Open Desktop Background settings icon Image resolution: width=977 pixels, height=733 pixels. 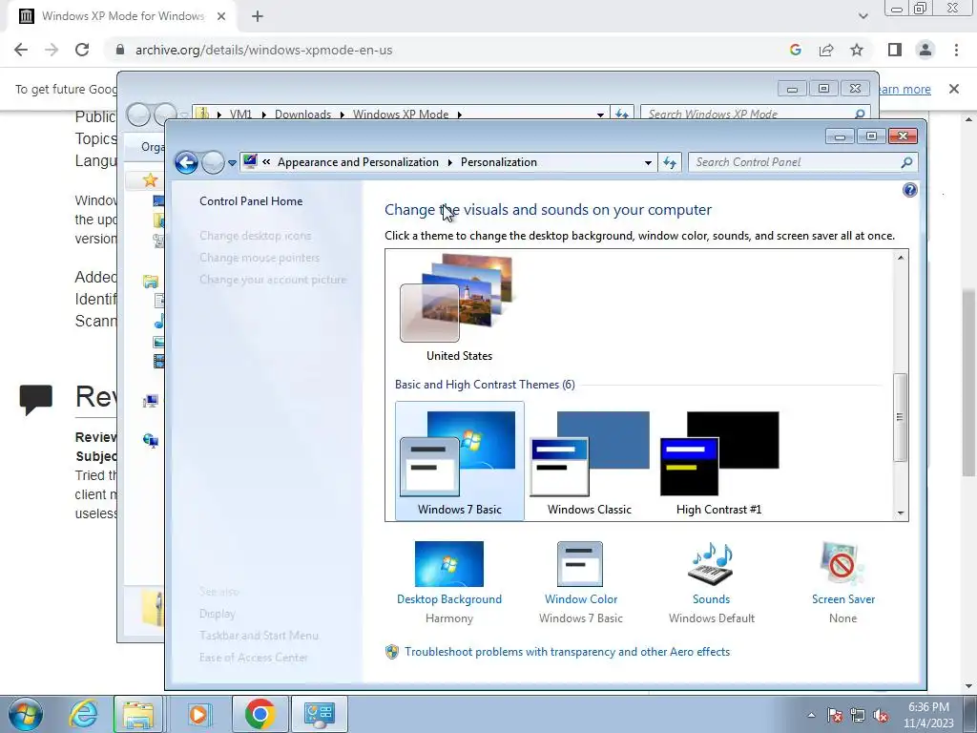pos(449,563)
